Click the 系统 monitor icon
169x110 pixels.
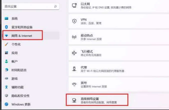[x=6, y=18]
